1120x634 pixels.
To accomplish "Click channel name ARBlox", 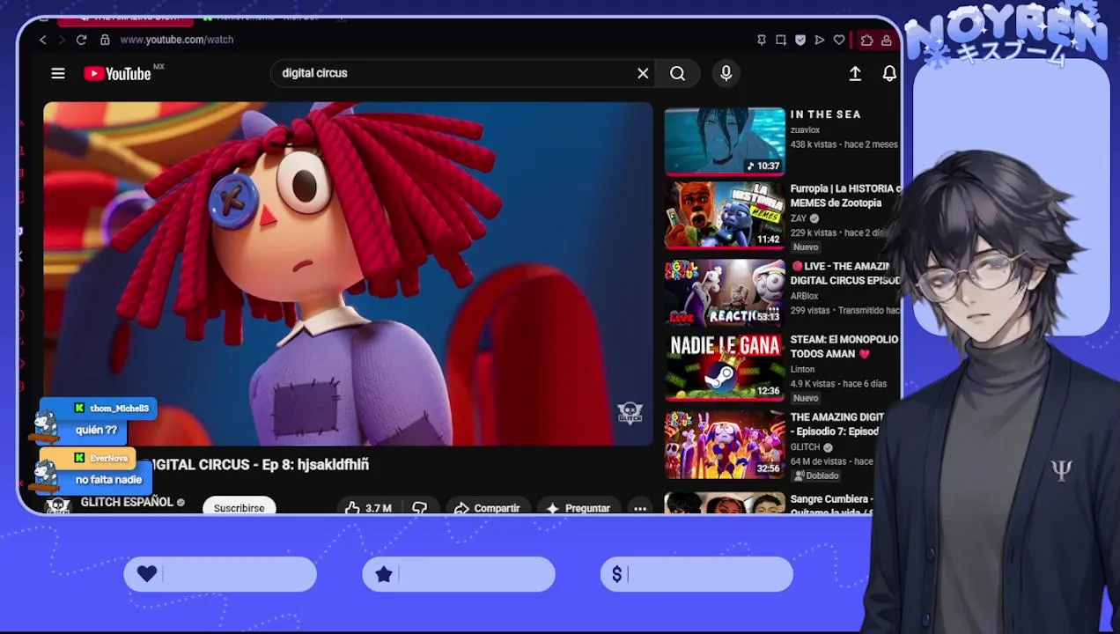I will click(804, 296).
